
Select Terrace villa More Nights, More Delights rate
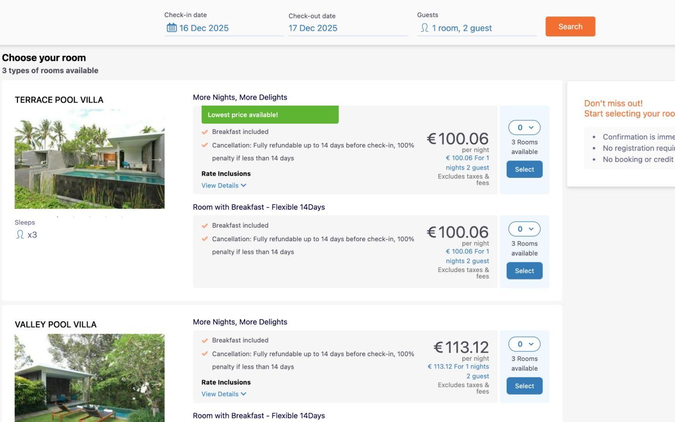coord(524,169)
